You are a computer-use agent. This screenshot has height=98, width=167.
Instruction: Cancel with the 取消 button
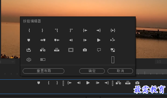coord(120,71)
